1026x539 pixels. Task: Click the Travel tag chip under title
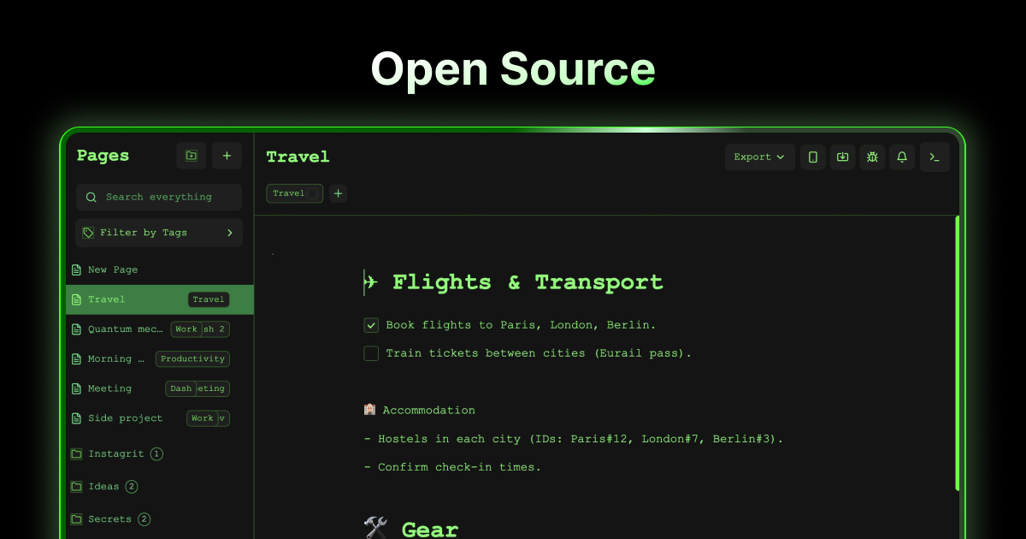pos(295,193)
